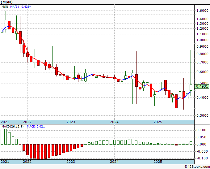Click the 0.9000 price axis label
This screenshot has height=169, width=210.
click(202, 46)
